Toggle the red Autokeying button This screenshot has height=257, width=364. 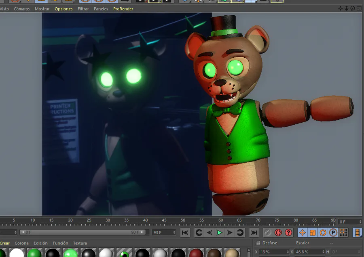tap(278, 232)
